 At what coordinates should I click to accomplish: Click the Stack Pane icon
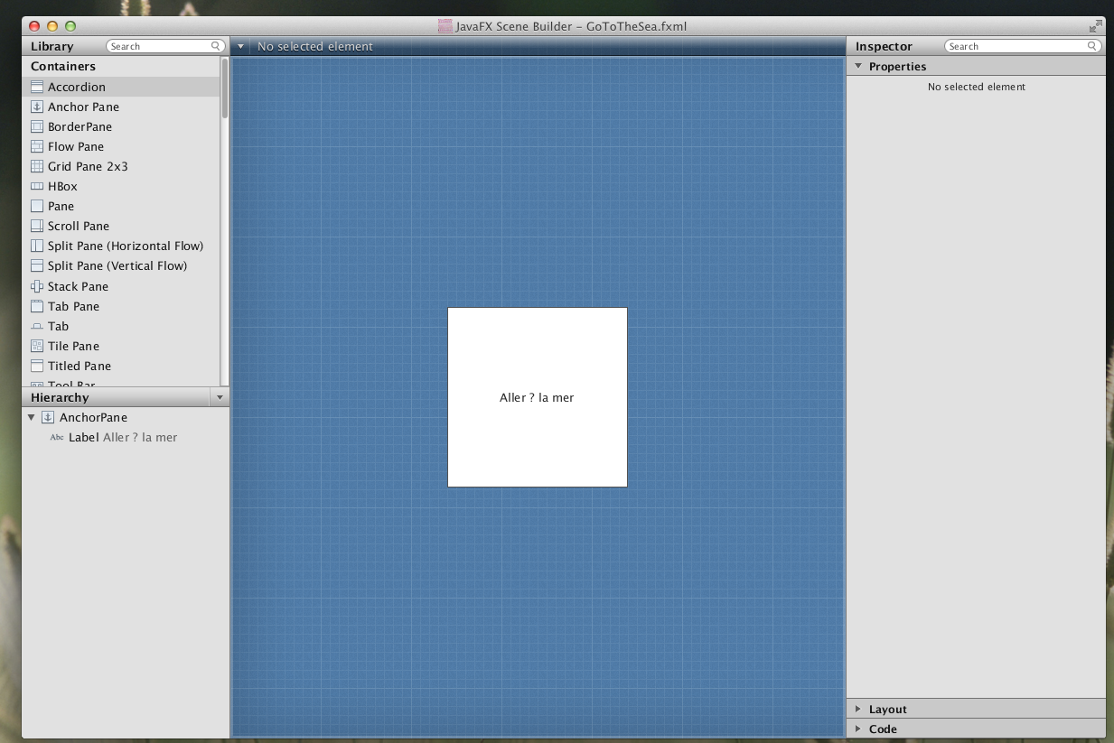pos(37,286)
